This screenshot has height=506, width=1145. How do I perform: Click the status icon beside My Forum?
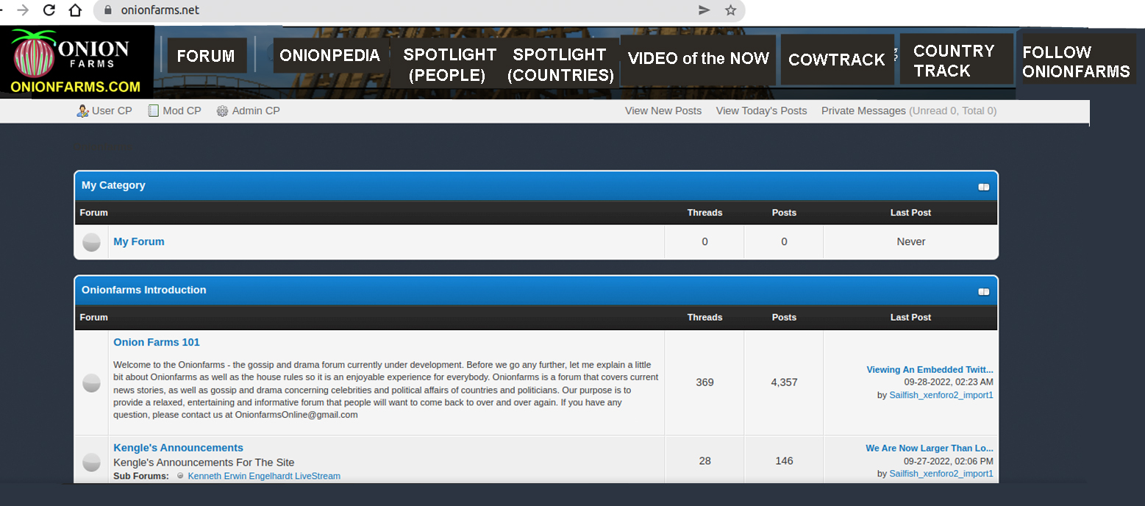pyautogui.click(x=91, y=242)
